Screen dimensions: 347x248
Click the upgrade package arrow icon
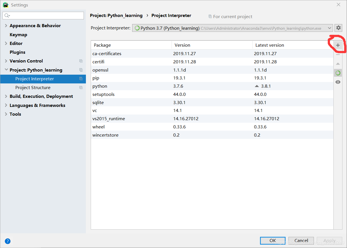click(x=338, y=64)
